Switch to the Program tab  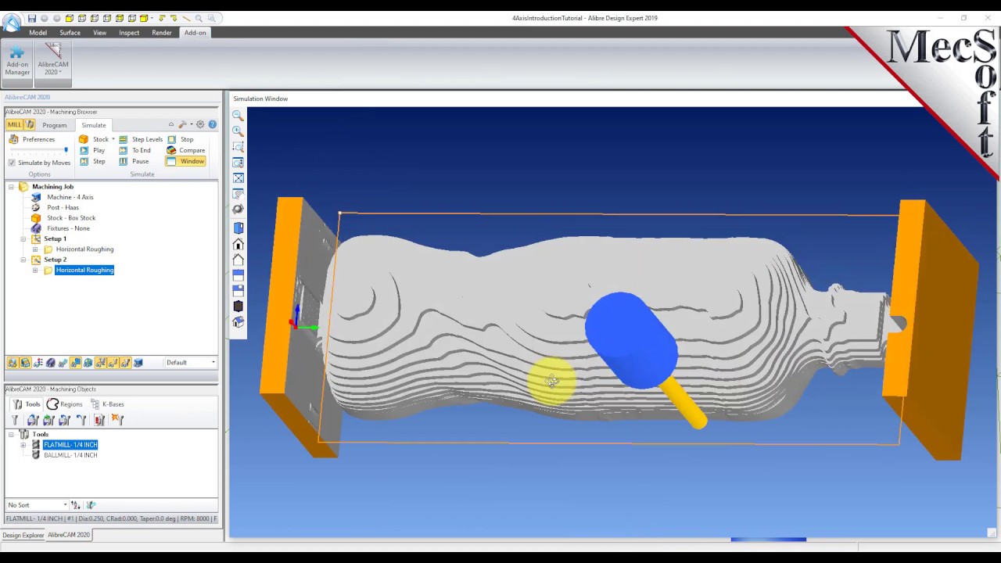tap(54, 125)
